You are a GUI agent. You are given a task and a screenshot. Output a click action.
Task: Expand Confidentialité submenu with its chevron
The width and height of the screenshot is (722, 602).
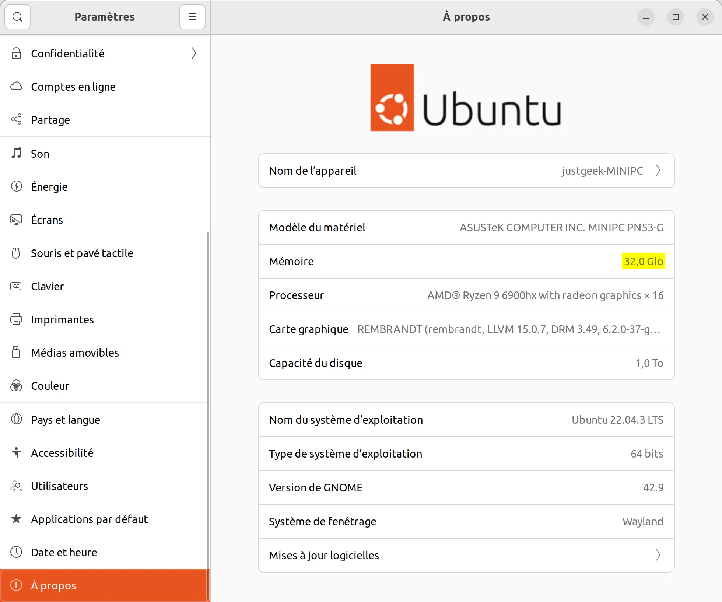point(194,53)
